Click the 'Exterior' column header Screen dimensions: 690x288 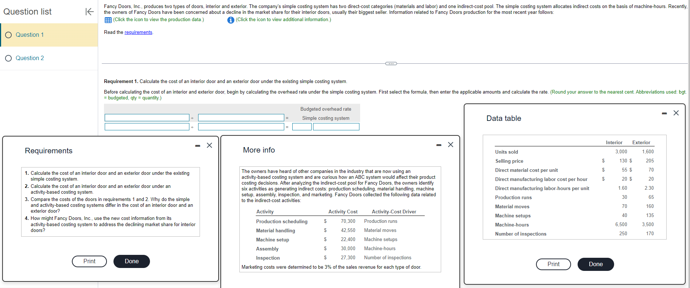pyautogui.click(x=641, y=142)
